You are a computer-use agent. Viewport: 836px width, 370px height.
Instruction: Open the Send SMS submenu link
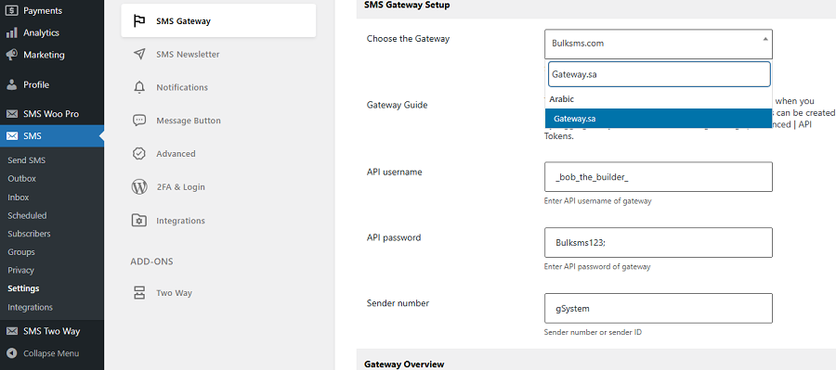pyautogui.click(x=27, y=160)
